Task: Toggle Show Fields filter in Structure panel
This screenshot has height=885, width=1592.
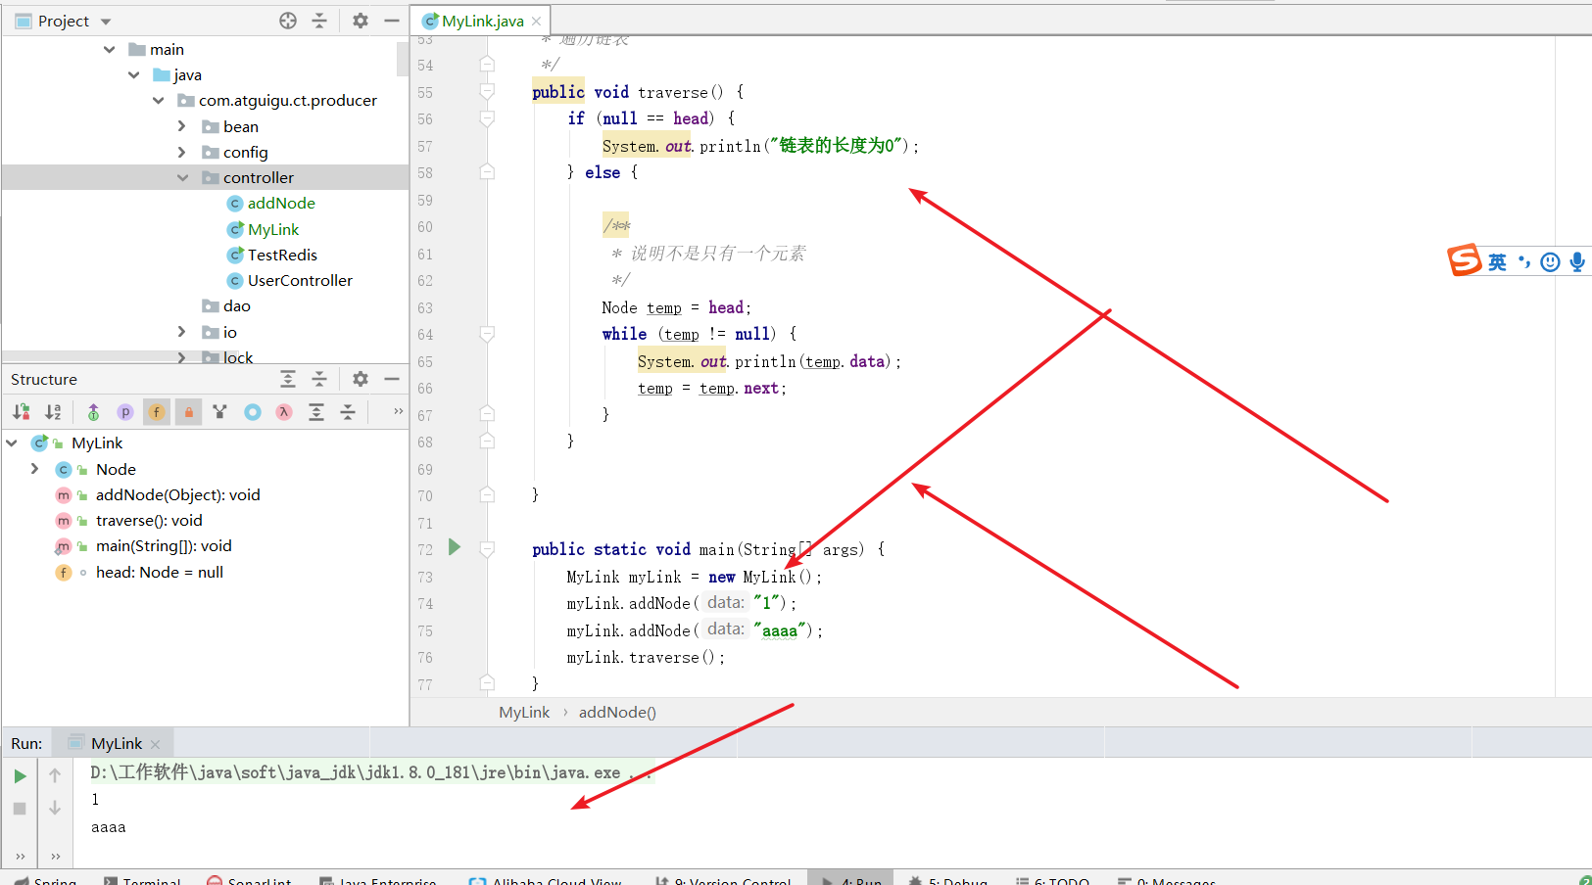Action: point(157,412)
